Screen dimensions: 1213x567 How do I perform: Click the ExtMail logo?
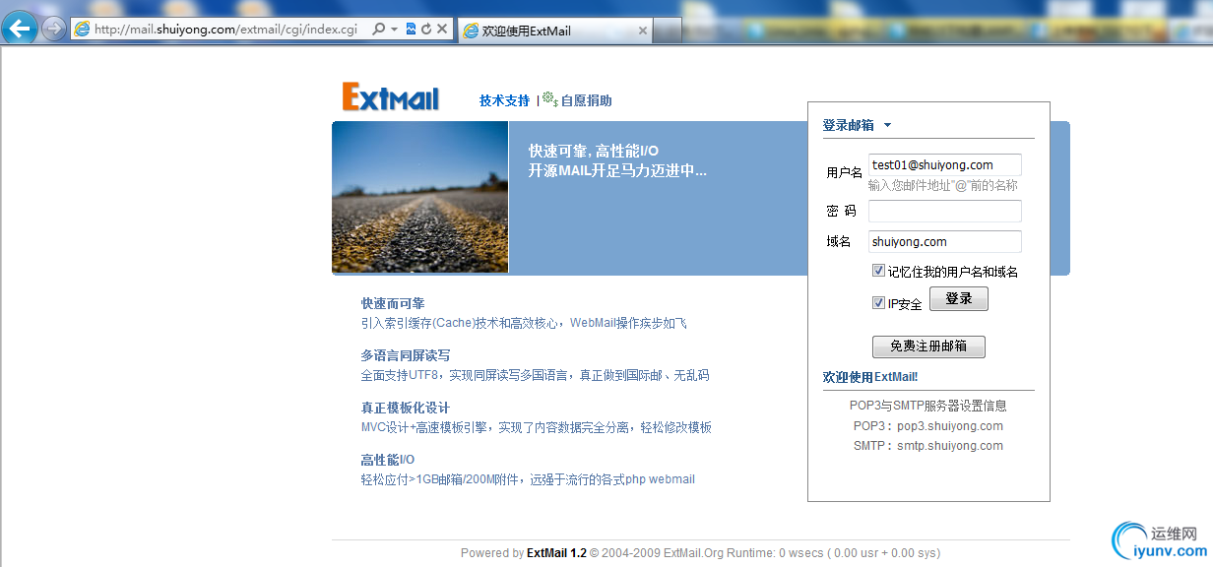click(x=391, y=96)
